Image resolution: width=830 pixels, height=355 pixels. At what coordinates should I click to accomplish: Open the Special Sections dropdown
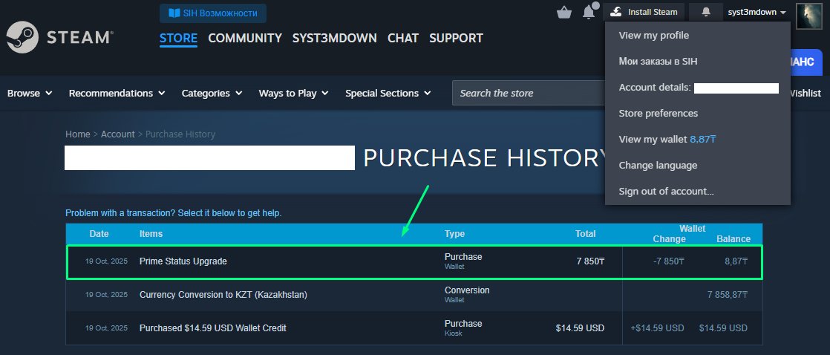tap(388, 93)
